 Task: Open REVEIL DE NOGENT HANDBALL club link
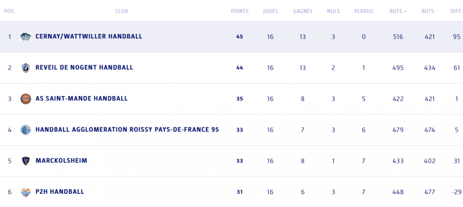84,68
